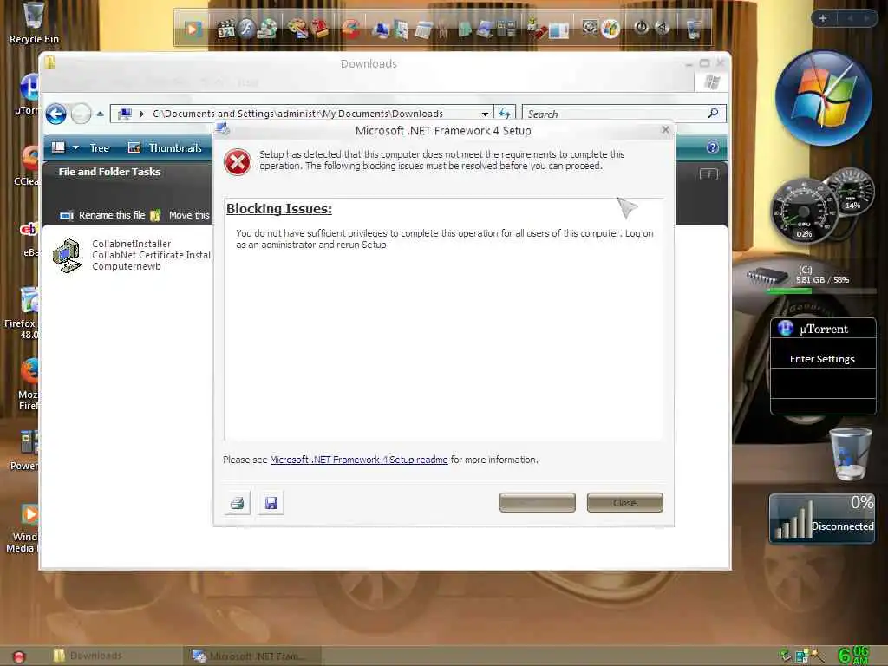The width and height of the screenshot is (888, 666).
Task: Open Windows Media Player icon in top dock
Action: coord(192,29)
